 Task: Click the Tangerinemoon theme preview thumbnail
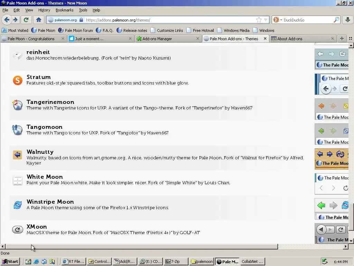[332, 109]
